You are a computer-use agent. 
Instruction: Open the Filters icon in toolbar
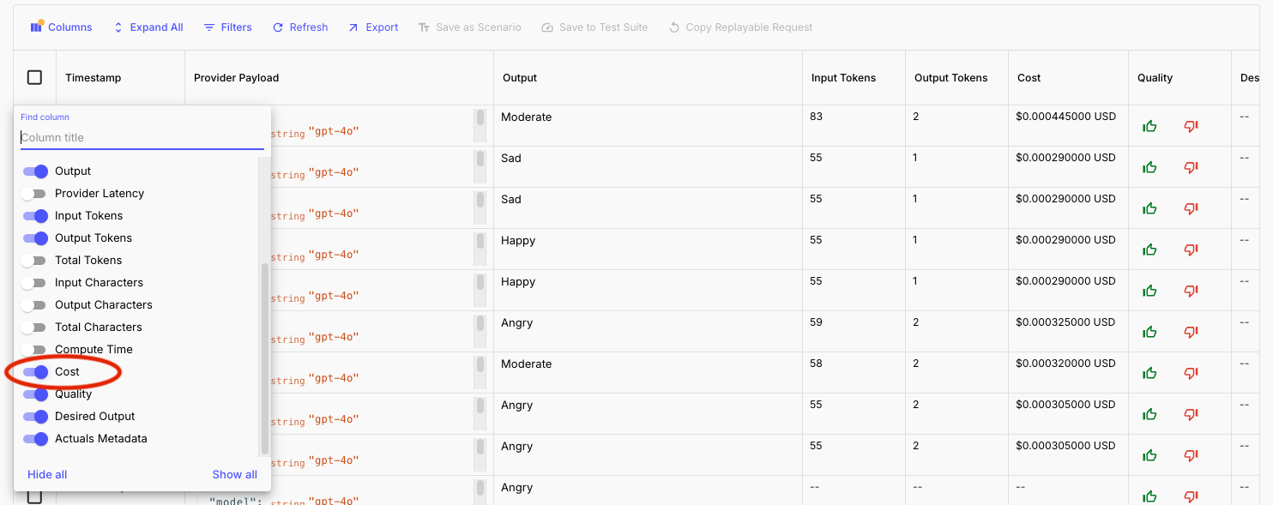pyautogui.click(x=209, y=27)
